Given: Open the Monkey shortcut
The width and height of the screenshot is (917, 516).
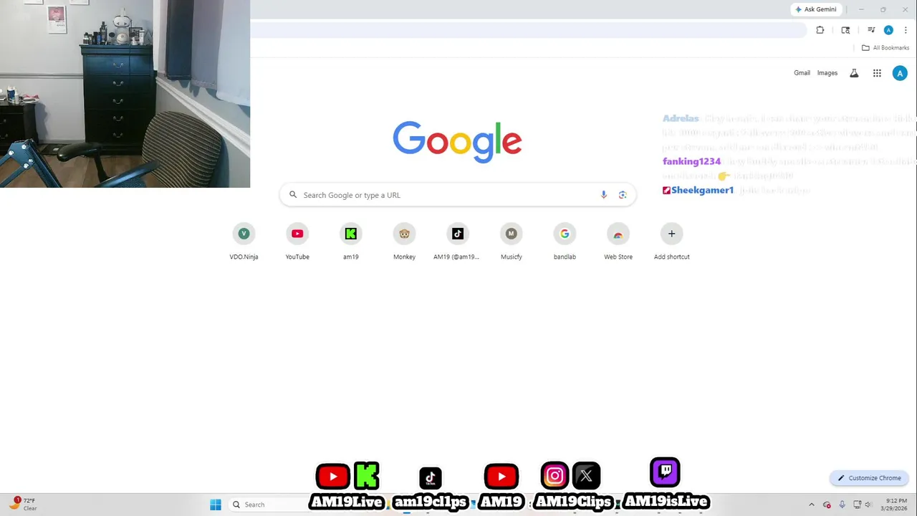Looking at the screenshot, I should 404,242.
